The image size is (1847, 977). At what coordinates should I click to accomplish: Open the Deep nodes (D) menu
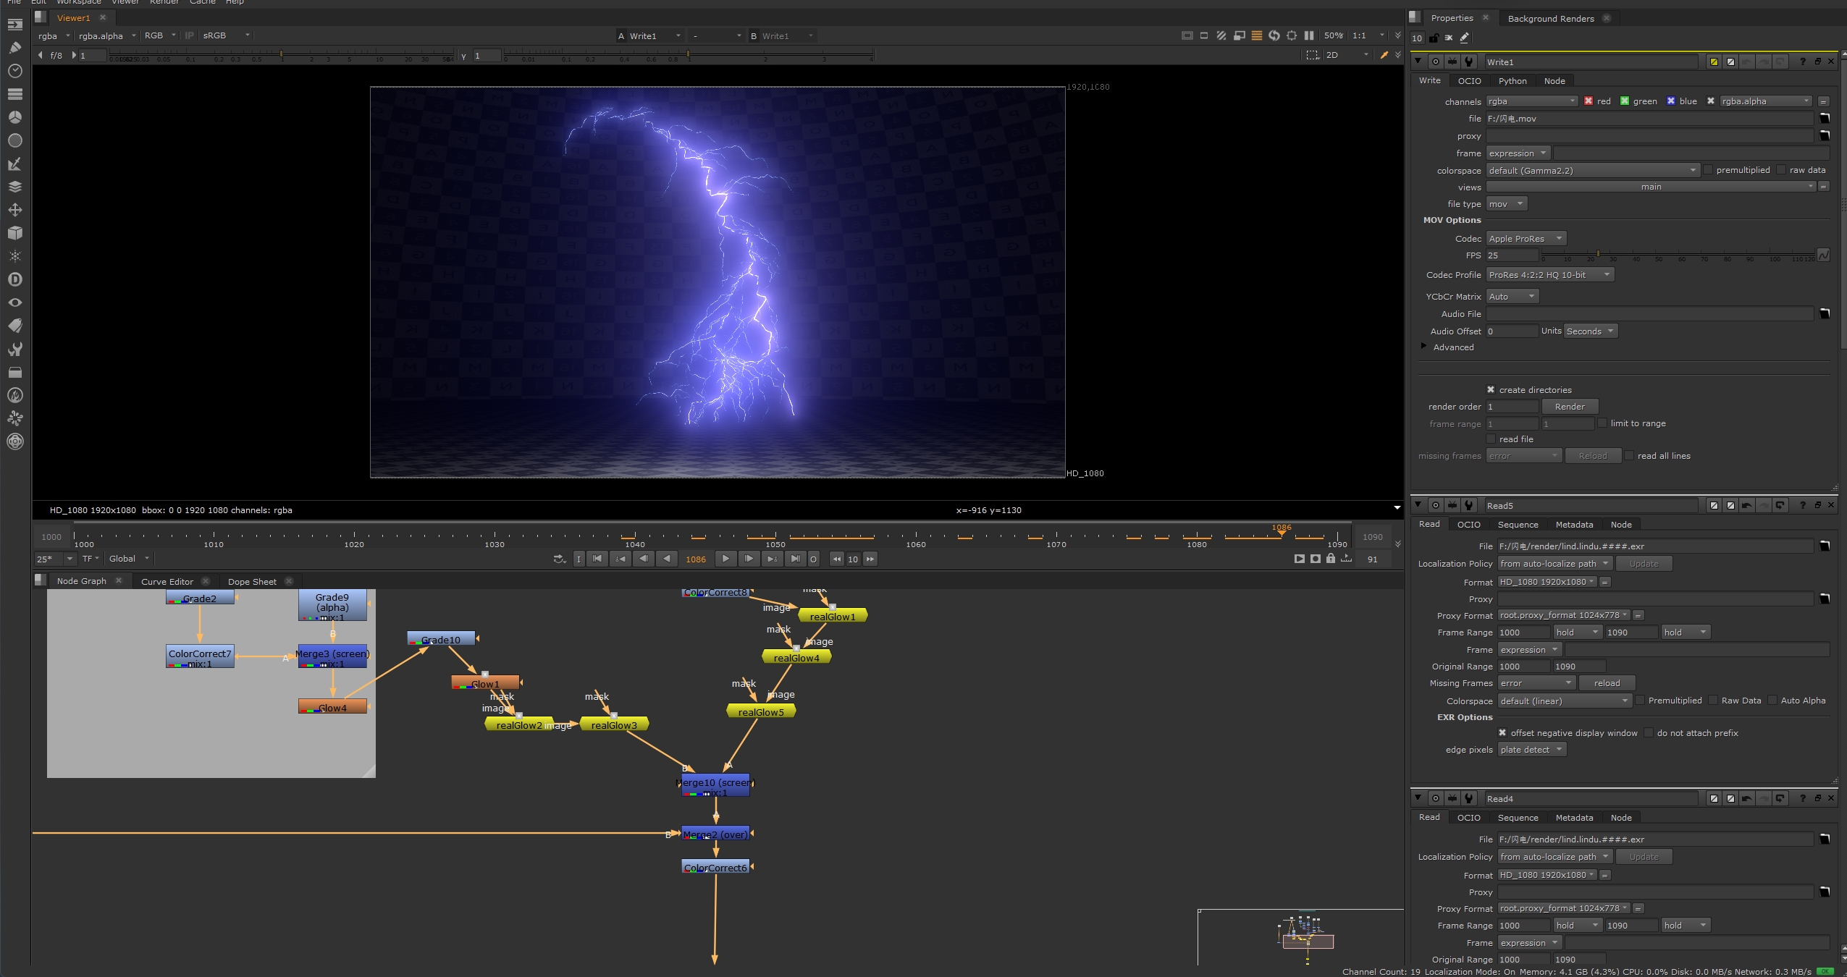[x=14, y=279]
